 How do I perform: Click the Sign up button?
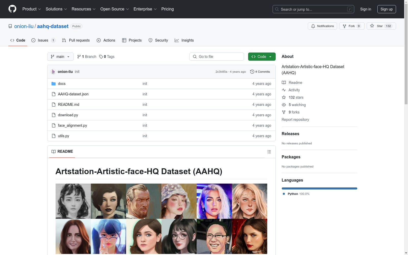pyautogui.click(x=387, y=9)
